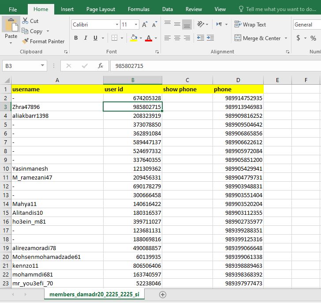Screen dimensions: 321x303
Task: Cut the selection with the scissors icon
Action: click(x=25, y=21)
